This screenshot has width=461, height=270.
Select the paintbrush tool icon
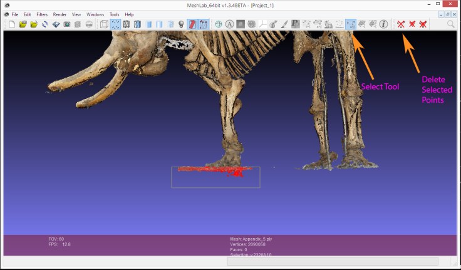point(285,24)
